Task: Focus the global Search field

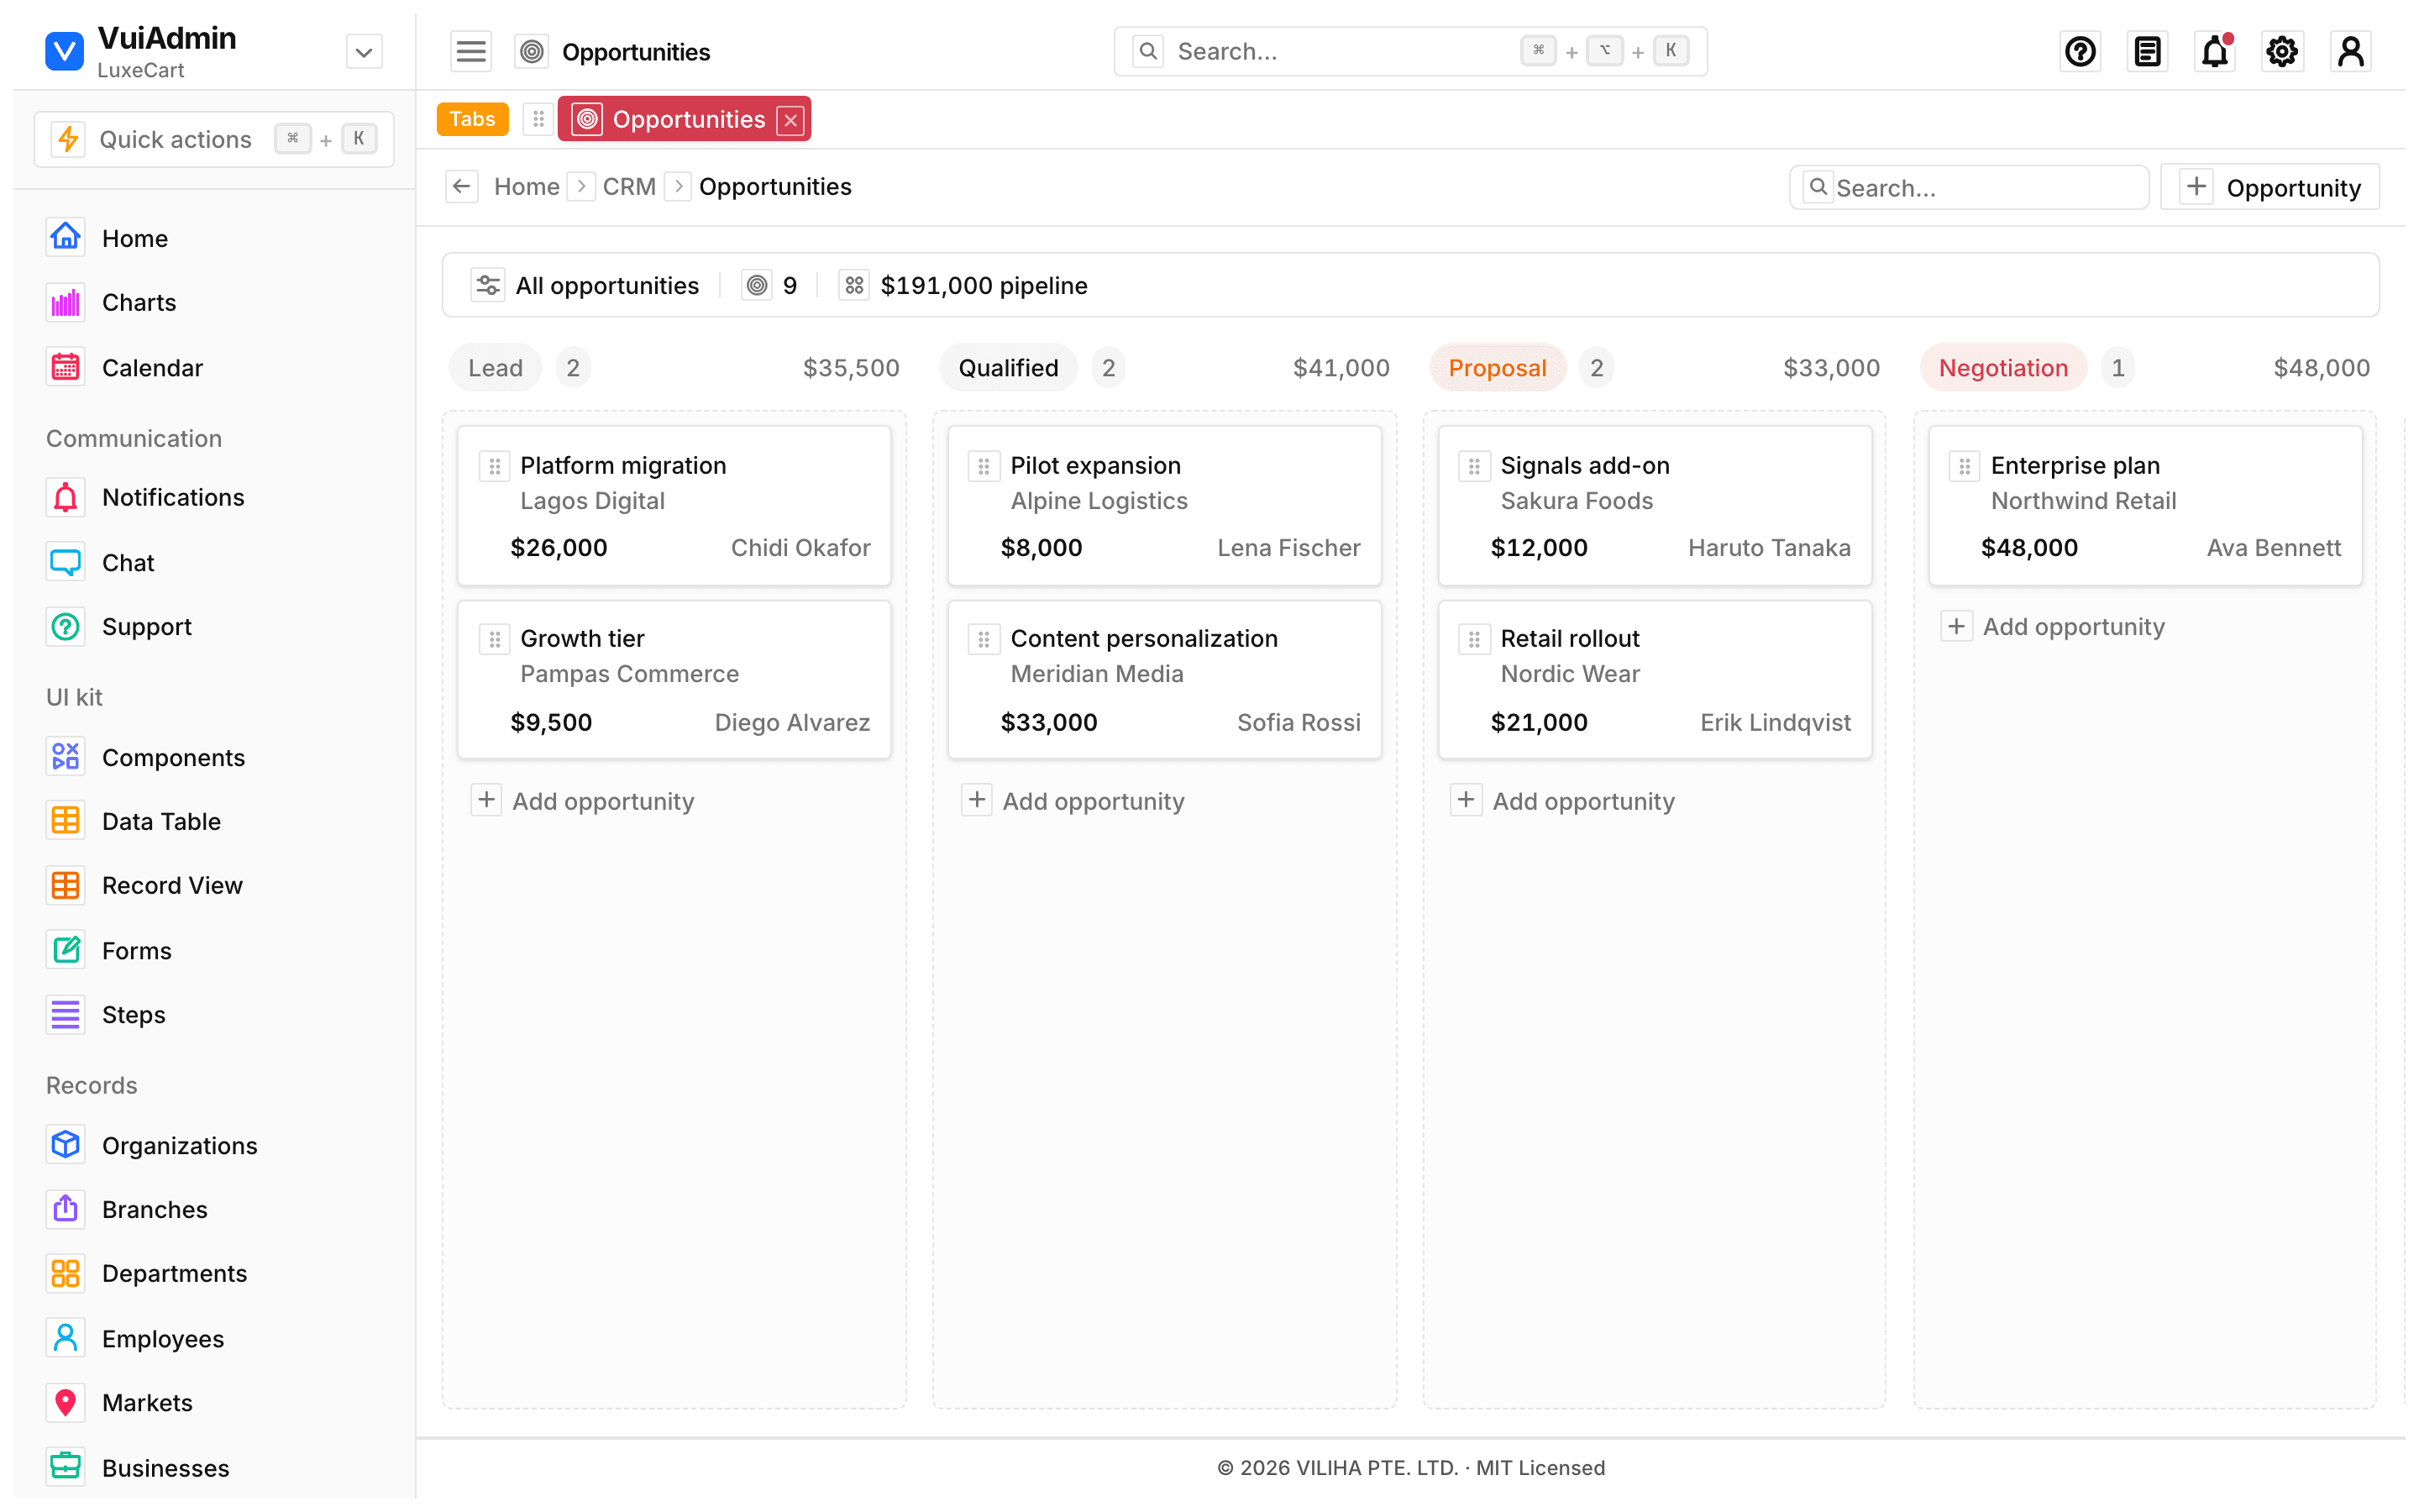Action: tap(1409, 51)
